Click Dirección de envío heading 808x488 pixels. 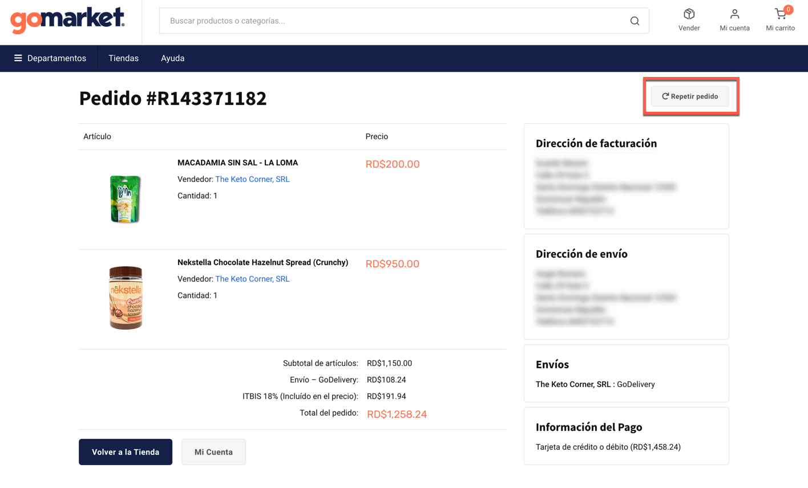(x=581, y=254)
